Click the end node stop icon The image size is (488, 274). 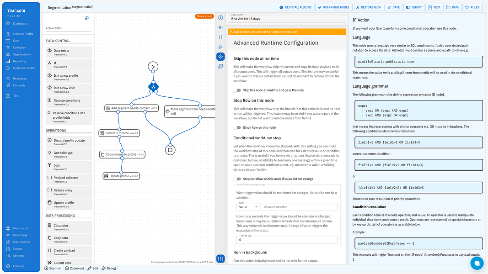point(170,150)
